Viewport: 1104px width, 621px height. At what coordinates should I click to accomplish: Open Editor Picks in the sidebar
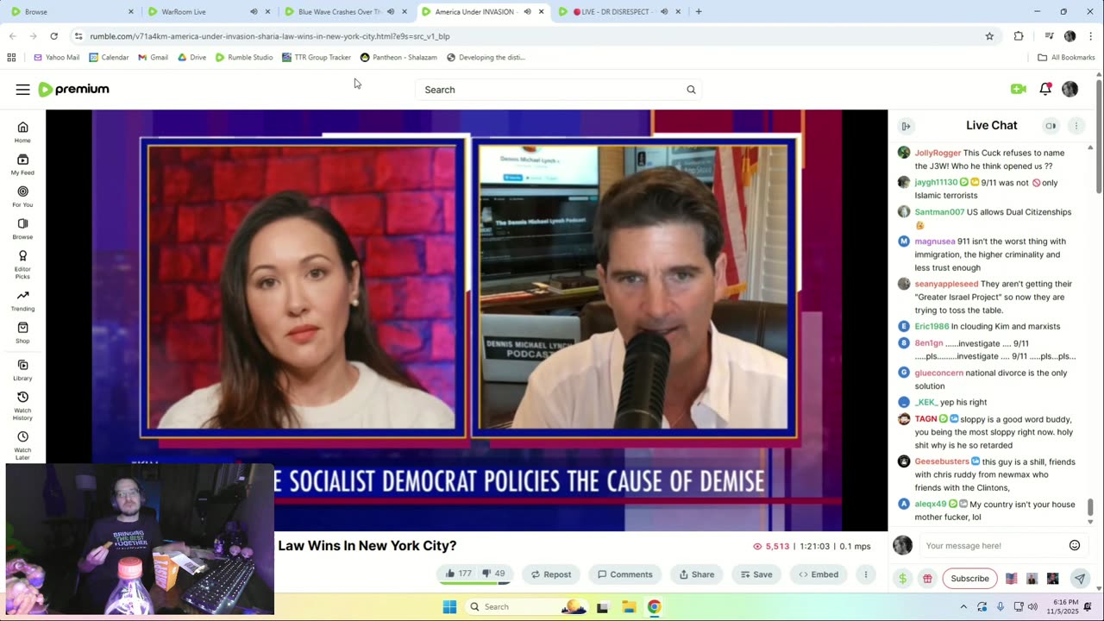click(22, 264)
